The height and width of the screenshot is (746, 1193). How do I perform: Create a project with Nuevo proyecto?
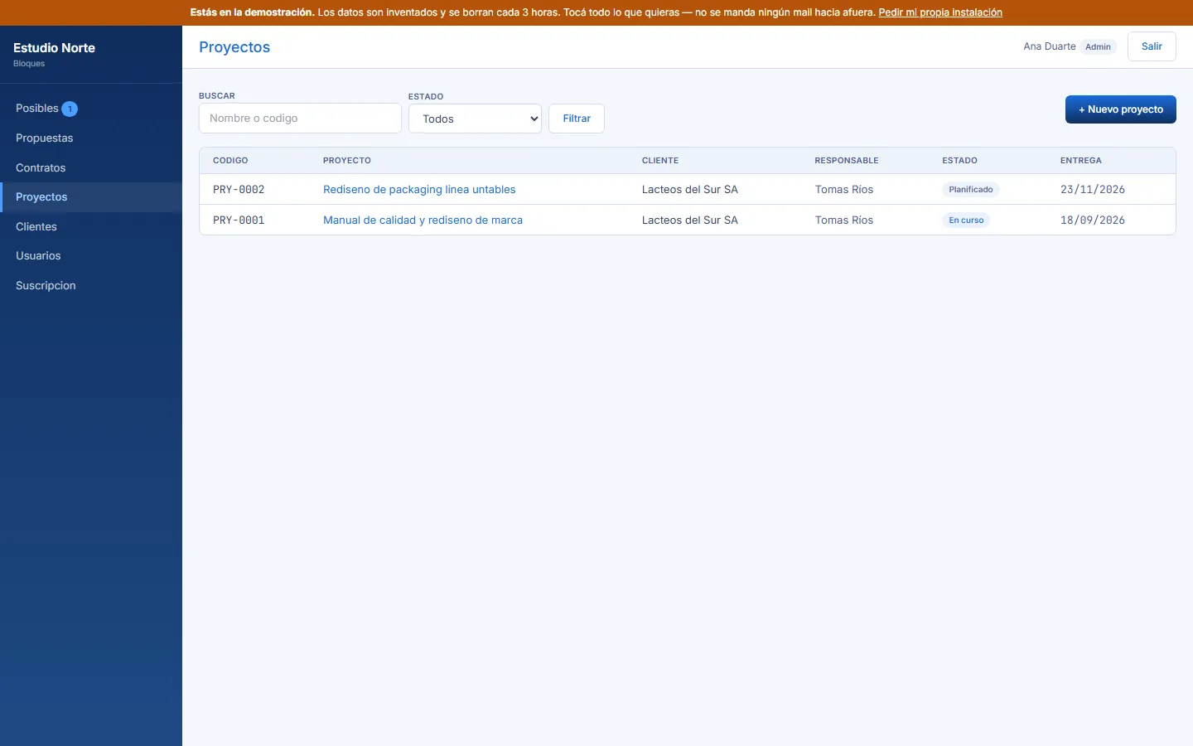(1120, 109)
